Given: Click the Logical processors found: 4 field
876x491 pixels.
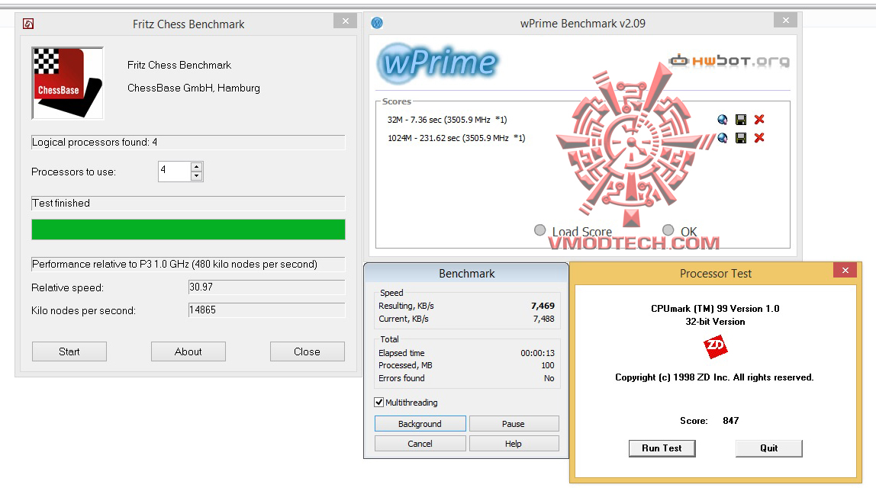Looking at the screenshot, I should click(188, 143).
